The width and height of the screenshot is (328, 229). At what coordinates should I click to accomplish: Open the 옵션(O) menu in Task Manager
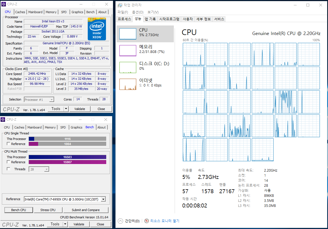[138, 12]
